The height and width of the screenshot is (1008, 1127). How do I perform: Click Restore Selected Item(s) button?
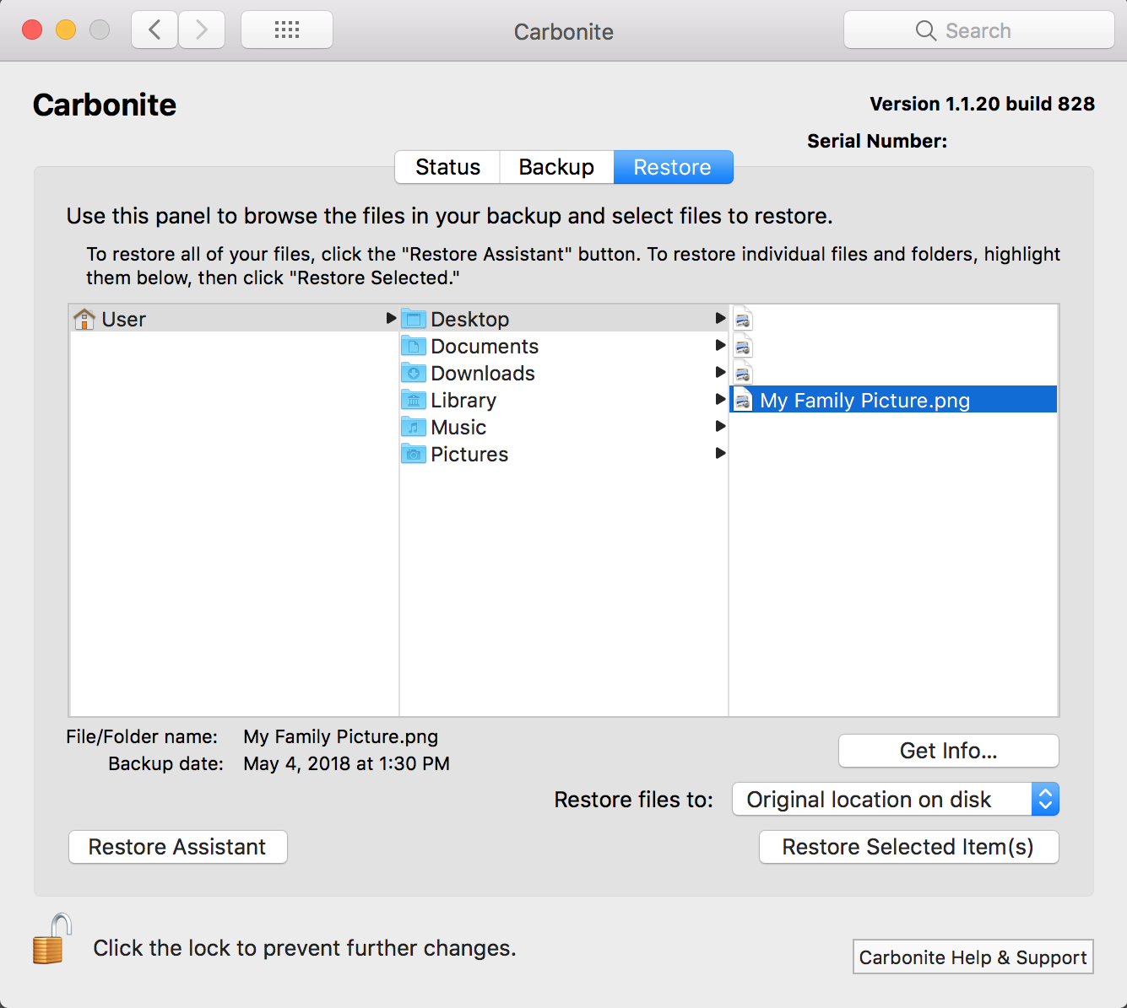(908, 847)
